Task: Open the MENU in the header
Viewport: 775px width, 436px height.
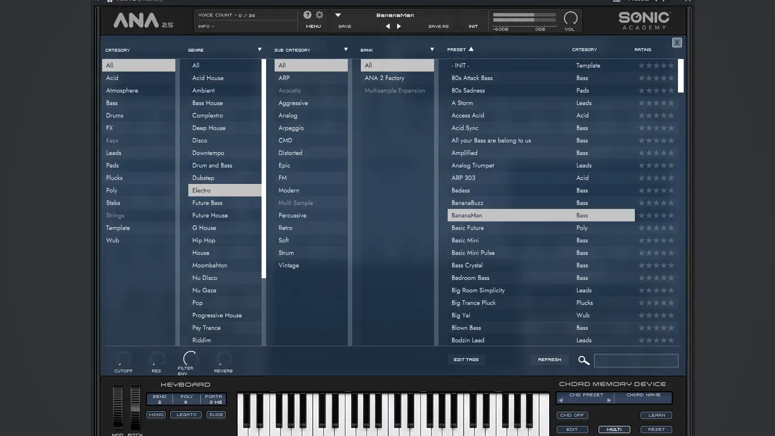Action: (x=313, y=26)
